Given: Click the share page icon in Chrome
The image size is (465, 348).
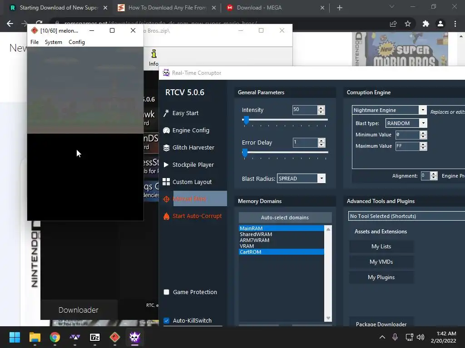Looking at the screenshot, I should click(393, 24).
